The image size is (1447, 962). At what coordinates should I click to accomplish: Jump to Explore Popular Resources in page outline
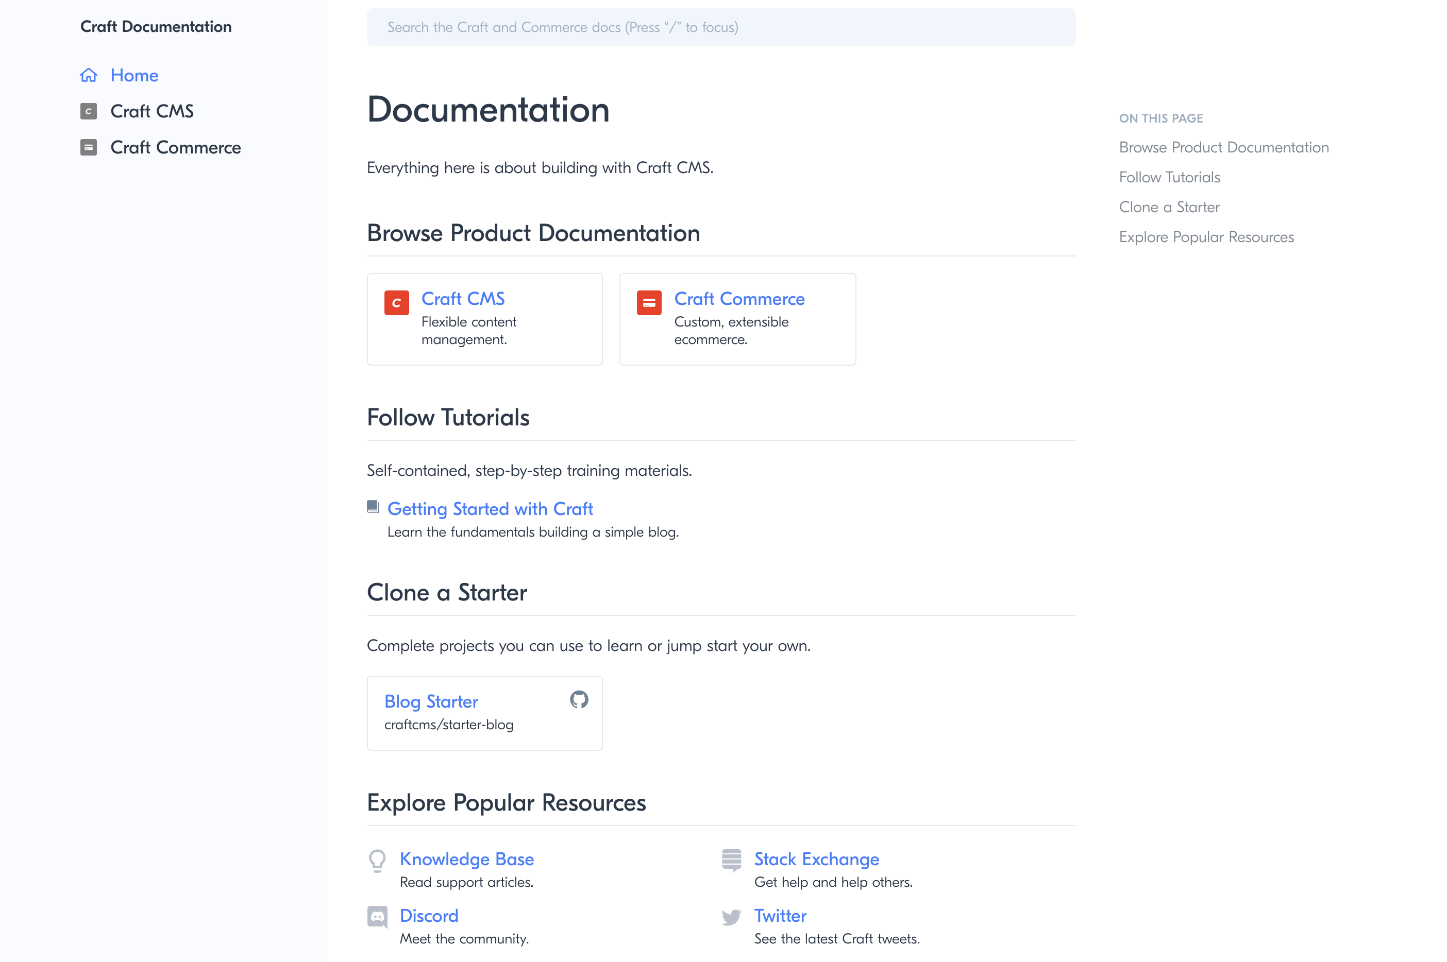[x=1206, y=237]
